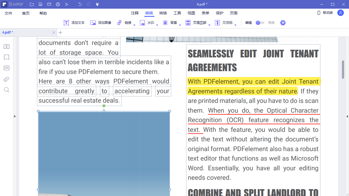
Task: Open the 文件 menu
Action: (x=8, y=13)
